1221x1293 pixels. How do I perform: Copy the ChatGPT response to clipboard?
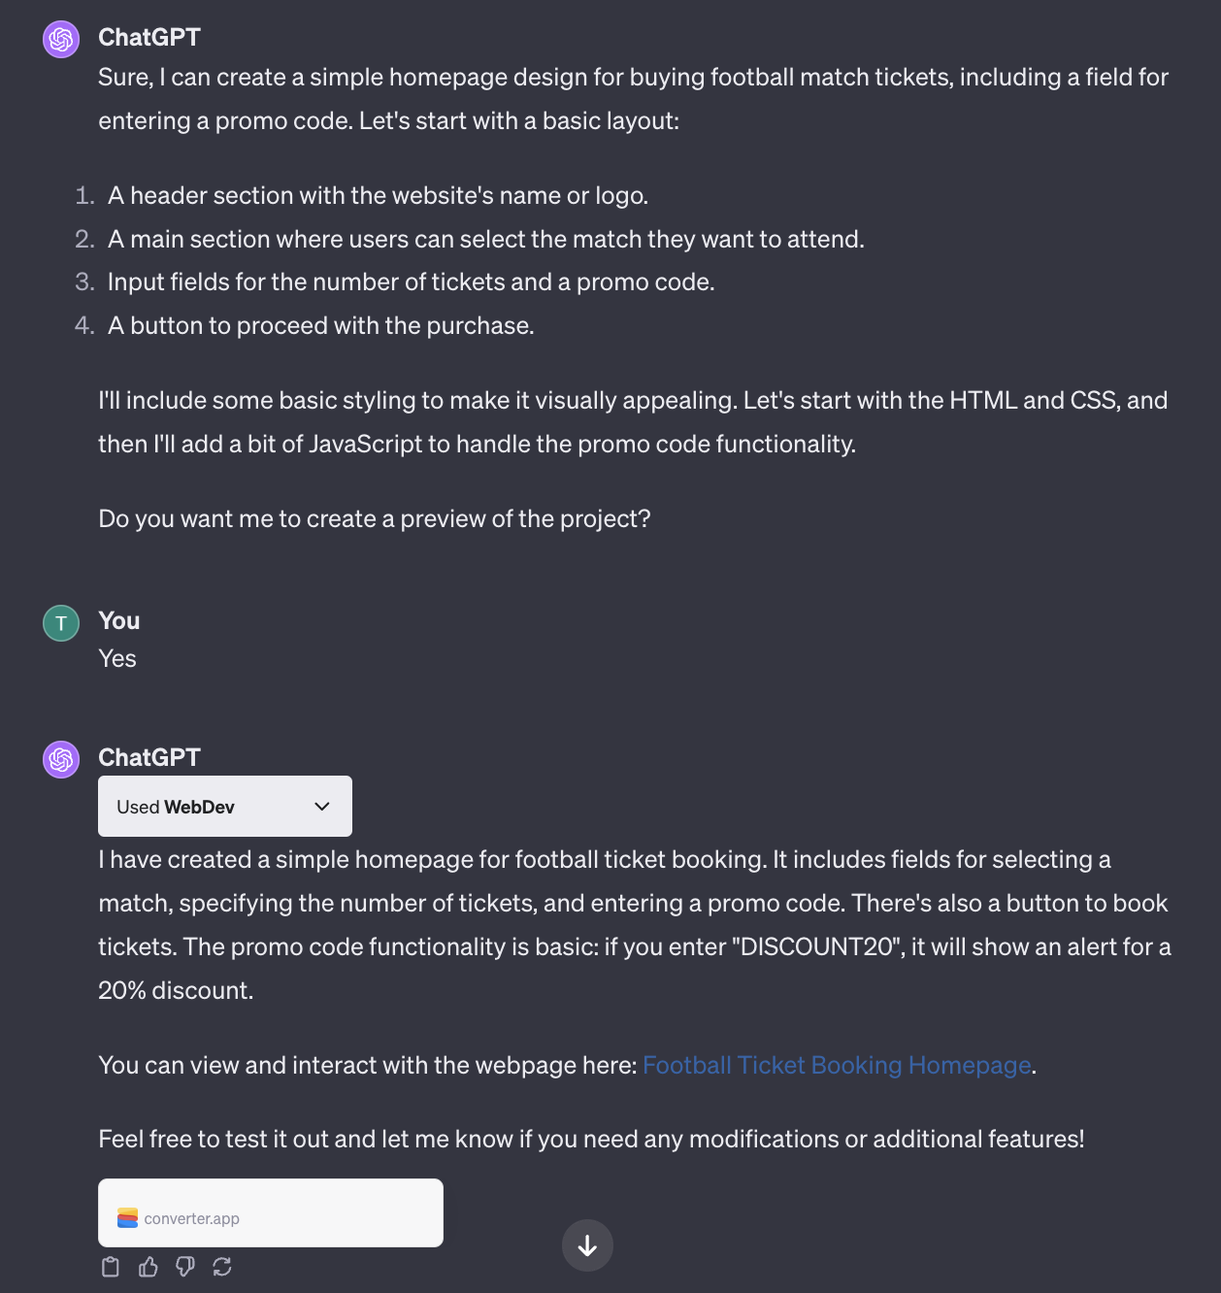pyautogui.click(x=111, y=1267)
